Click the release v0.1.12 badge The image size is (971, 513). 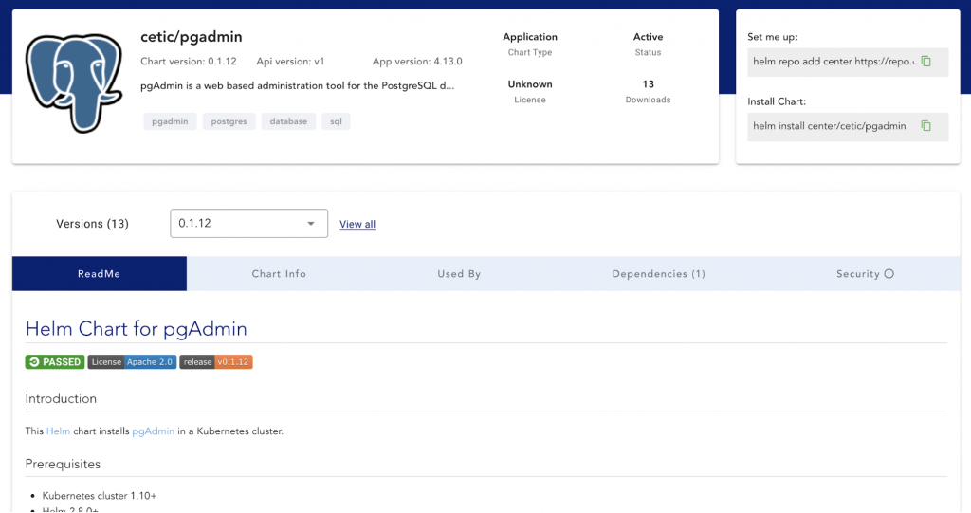pos(216,361)
